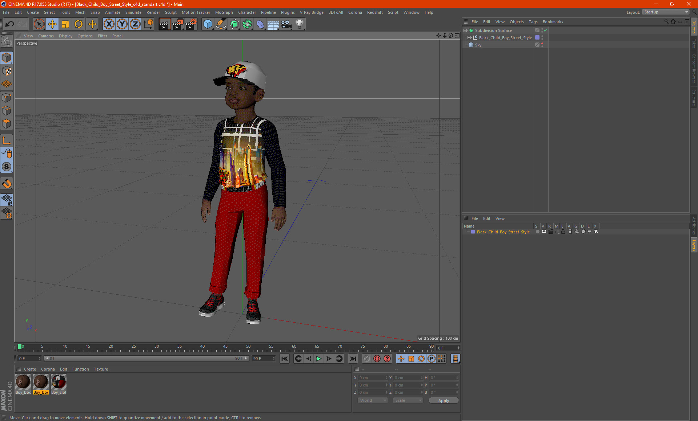Open the World coordinate dropdown

(373, 400)
